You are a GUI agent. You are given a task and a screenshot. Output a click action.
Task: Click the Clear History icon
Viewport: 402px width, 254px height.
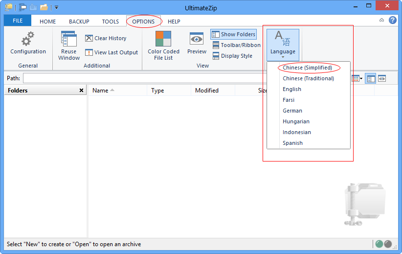89,38
